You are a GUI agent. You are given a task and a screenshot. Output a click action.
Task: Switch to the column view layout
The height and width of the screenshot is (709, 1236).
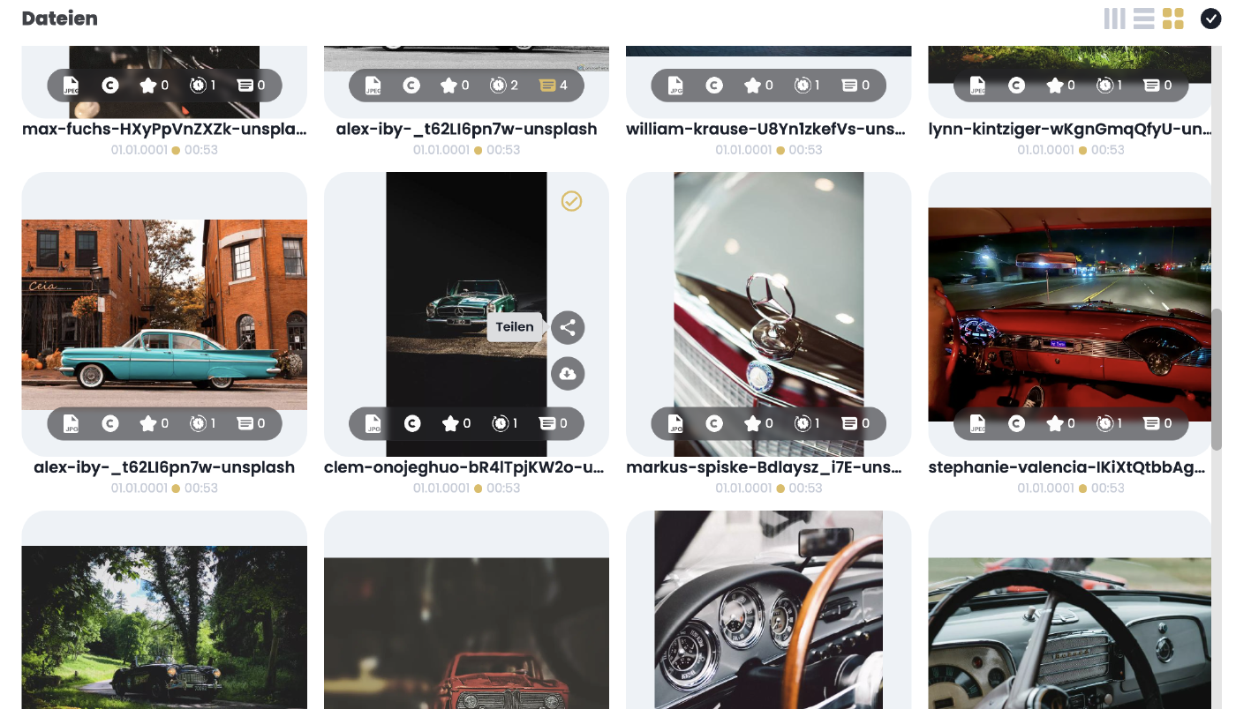pyautogui.click(x=1114, y=19)
